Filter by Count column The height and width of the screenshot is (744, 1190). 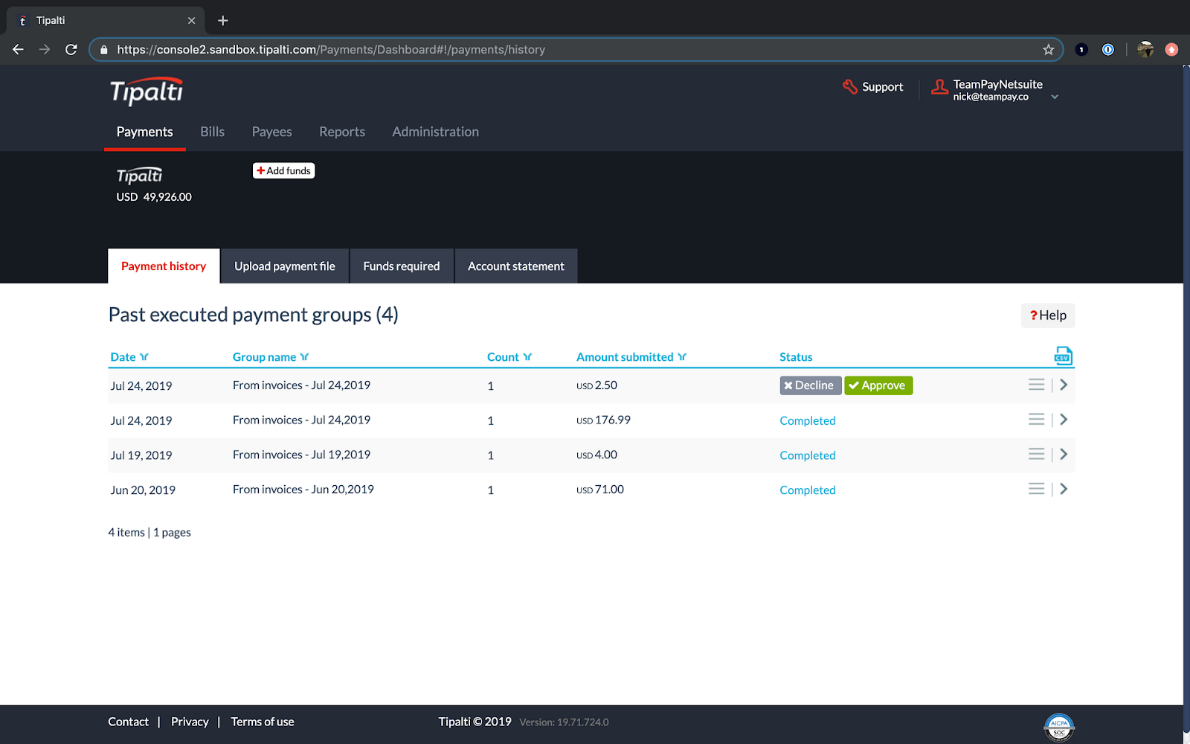pyautogui.click(x=527, y=357)
